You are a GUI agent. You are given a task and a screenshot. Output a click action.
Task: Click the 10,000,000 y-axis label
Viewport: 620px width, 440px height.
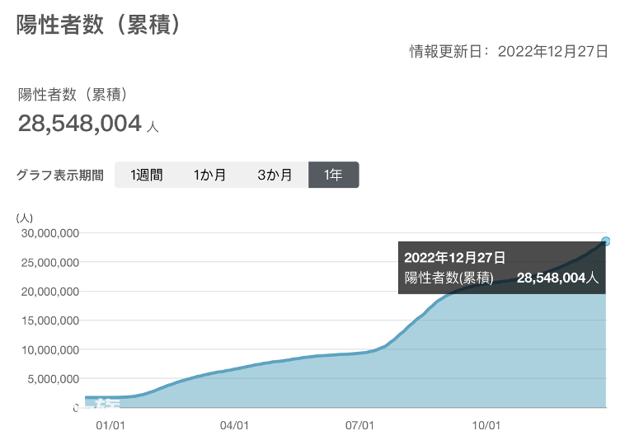[x=50, y=350]
